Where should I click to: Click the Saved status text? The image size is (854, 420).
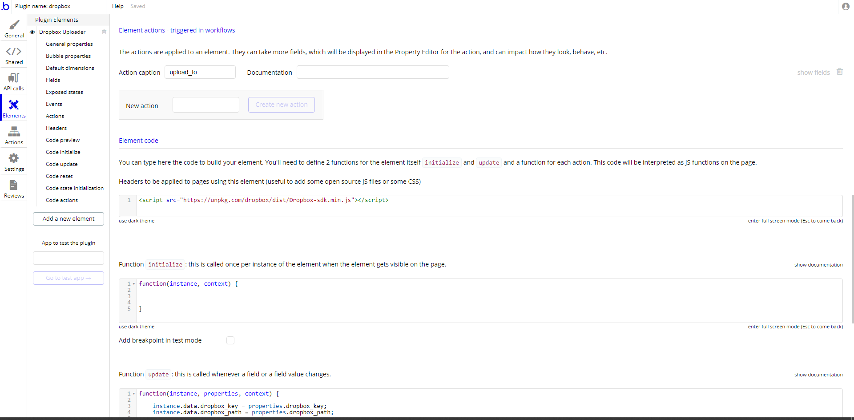[138, 6]
